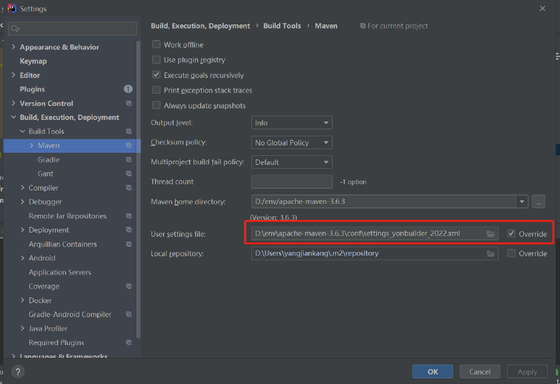This screenshot has width=560, height=384.
Task: Click the Thread count input field
Action: point(292,181)
